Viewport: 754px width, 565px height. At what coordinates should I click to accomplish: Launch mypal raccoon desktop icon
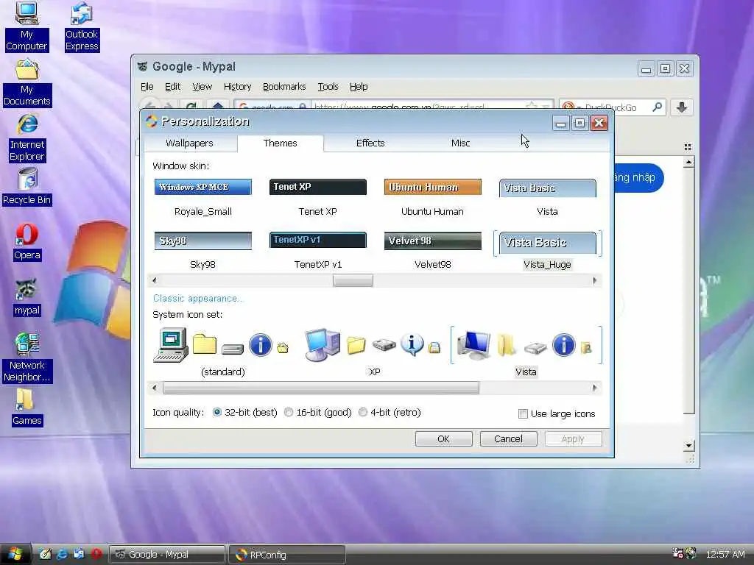pyautogui.click(x=27, y=298)
